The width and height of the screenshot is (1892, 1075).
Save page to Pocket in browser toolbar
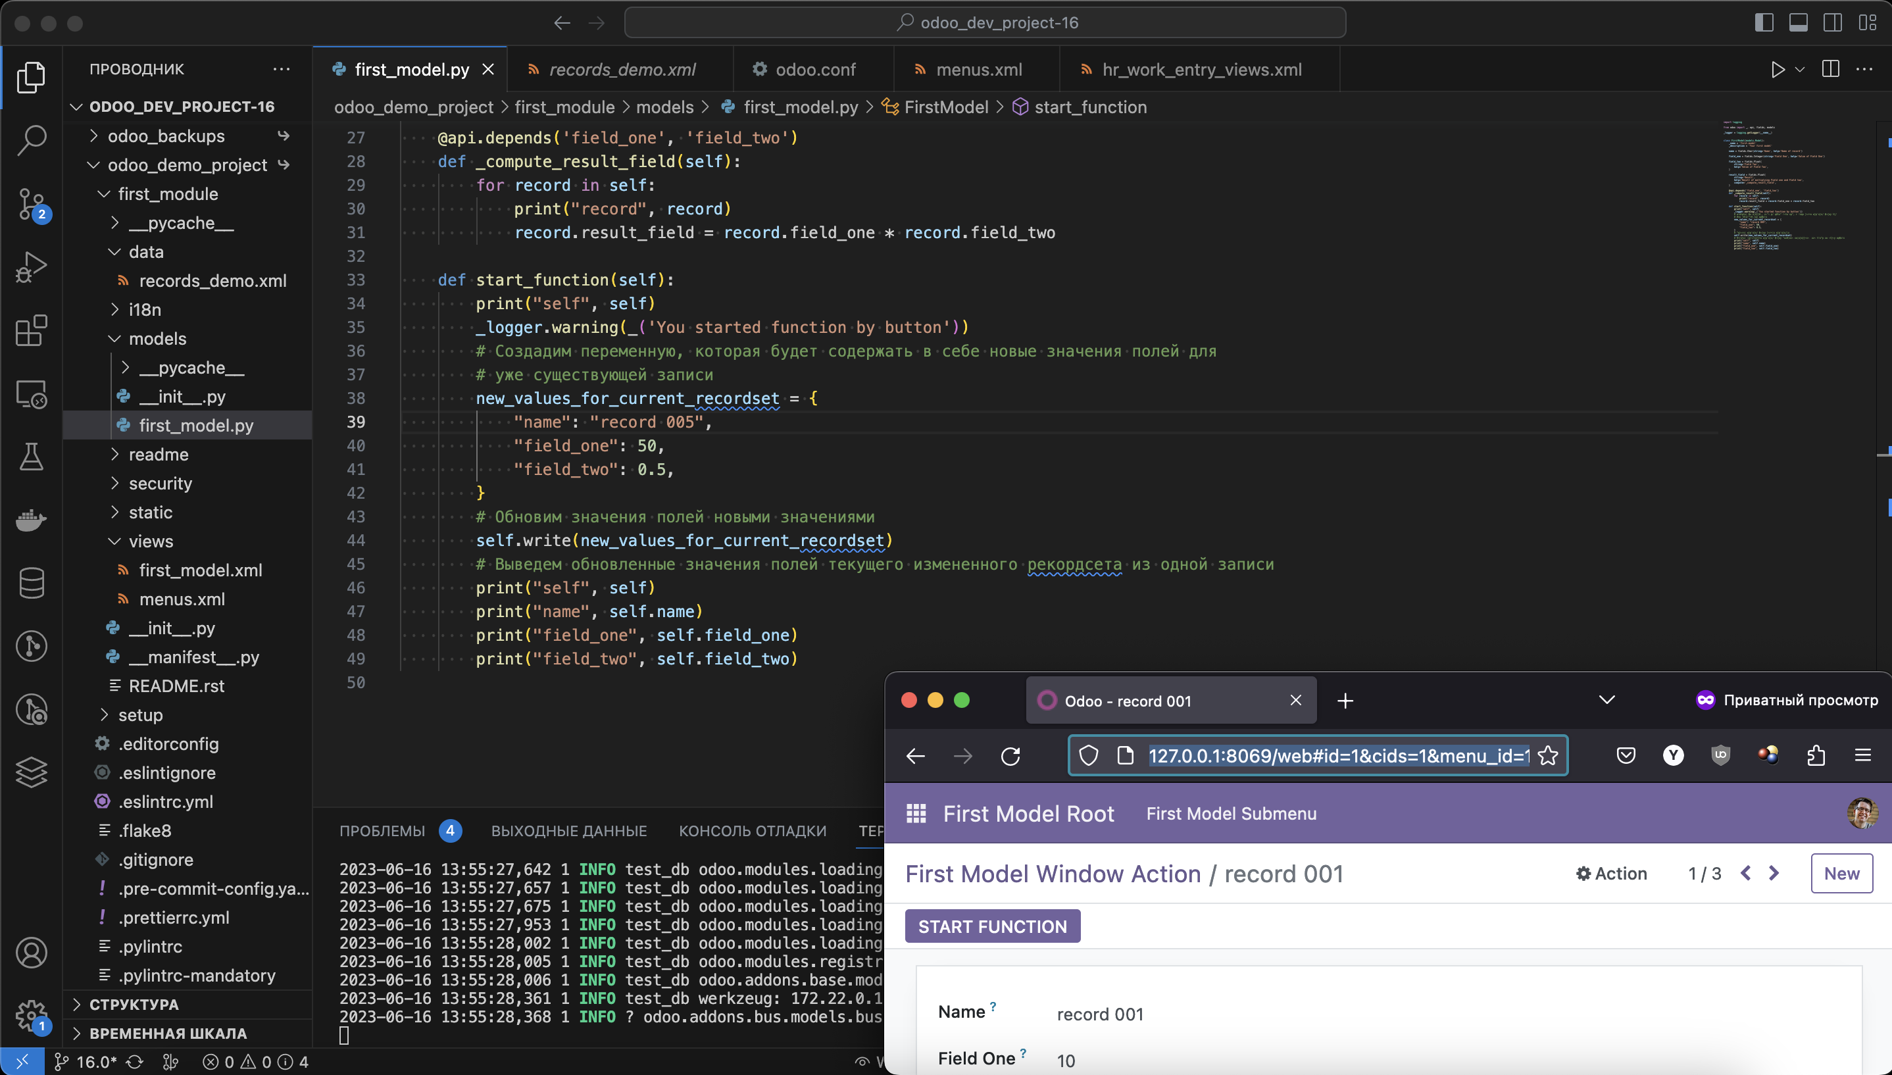click(1626, 755)
